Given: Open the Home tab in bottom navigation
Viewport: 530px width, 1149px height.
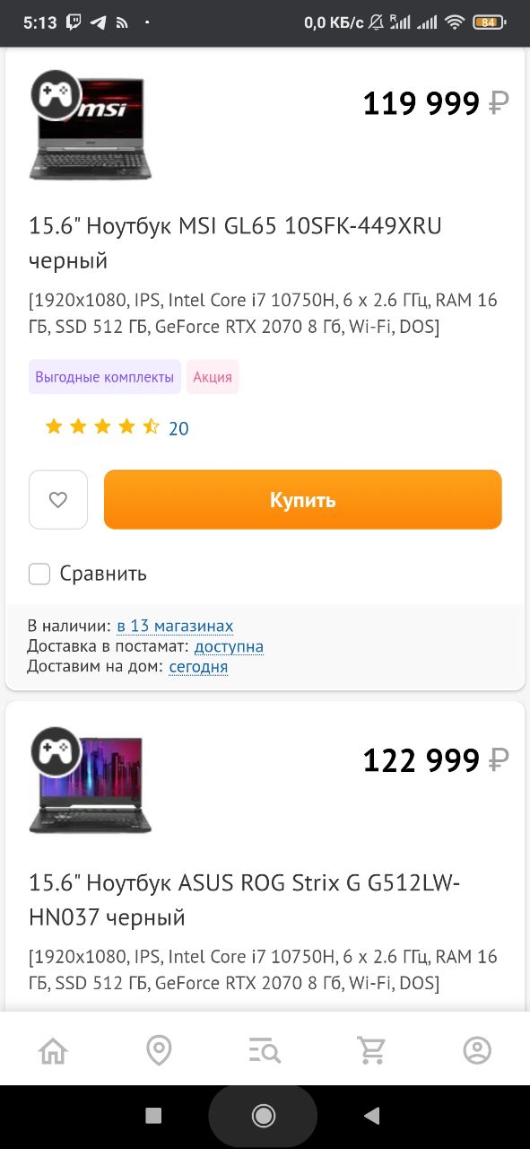Looking at the screenshot, I should [x=53, y=1049].
